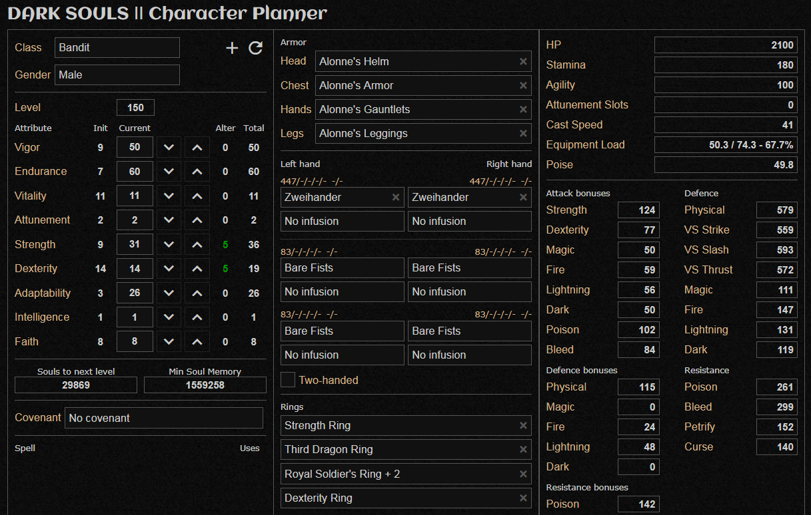Click the Adaptability current value field
The height and width of the screenshot is (515, 811).
[135, 293]
